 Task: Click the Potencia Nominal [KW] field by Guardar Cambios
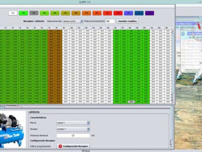[110, 21]
